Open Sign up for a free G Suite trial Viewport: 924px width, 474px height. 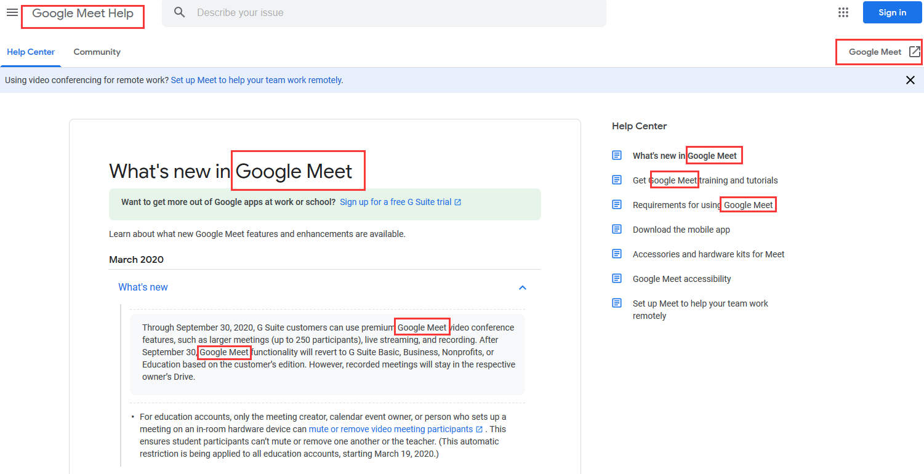[396, 202]
